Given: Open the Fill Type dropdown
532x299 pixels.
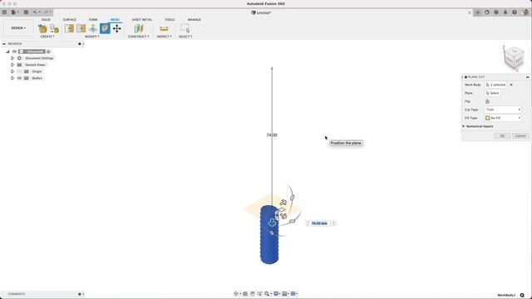Looking at the screenshot, I should (503, 118).
